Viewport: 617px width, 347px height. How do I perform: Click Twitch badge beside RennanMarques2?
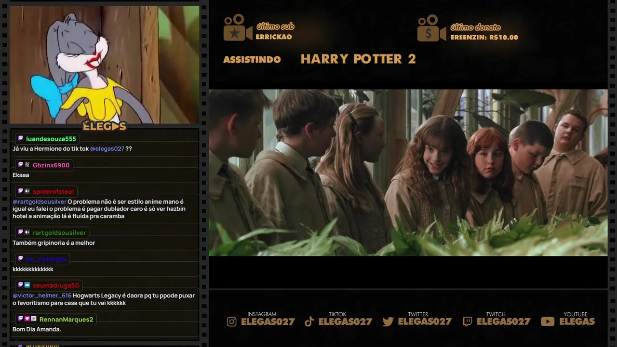click(x=20, y=319)
